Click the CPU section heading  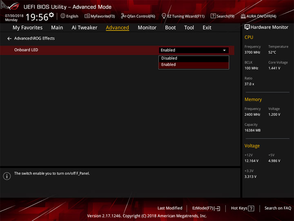coord(249,37)
